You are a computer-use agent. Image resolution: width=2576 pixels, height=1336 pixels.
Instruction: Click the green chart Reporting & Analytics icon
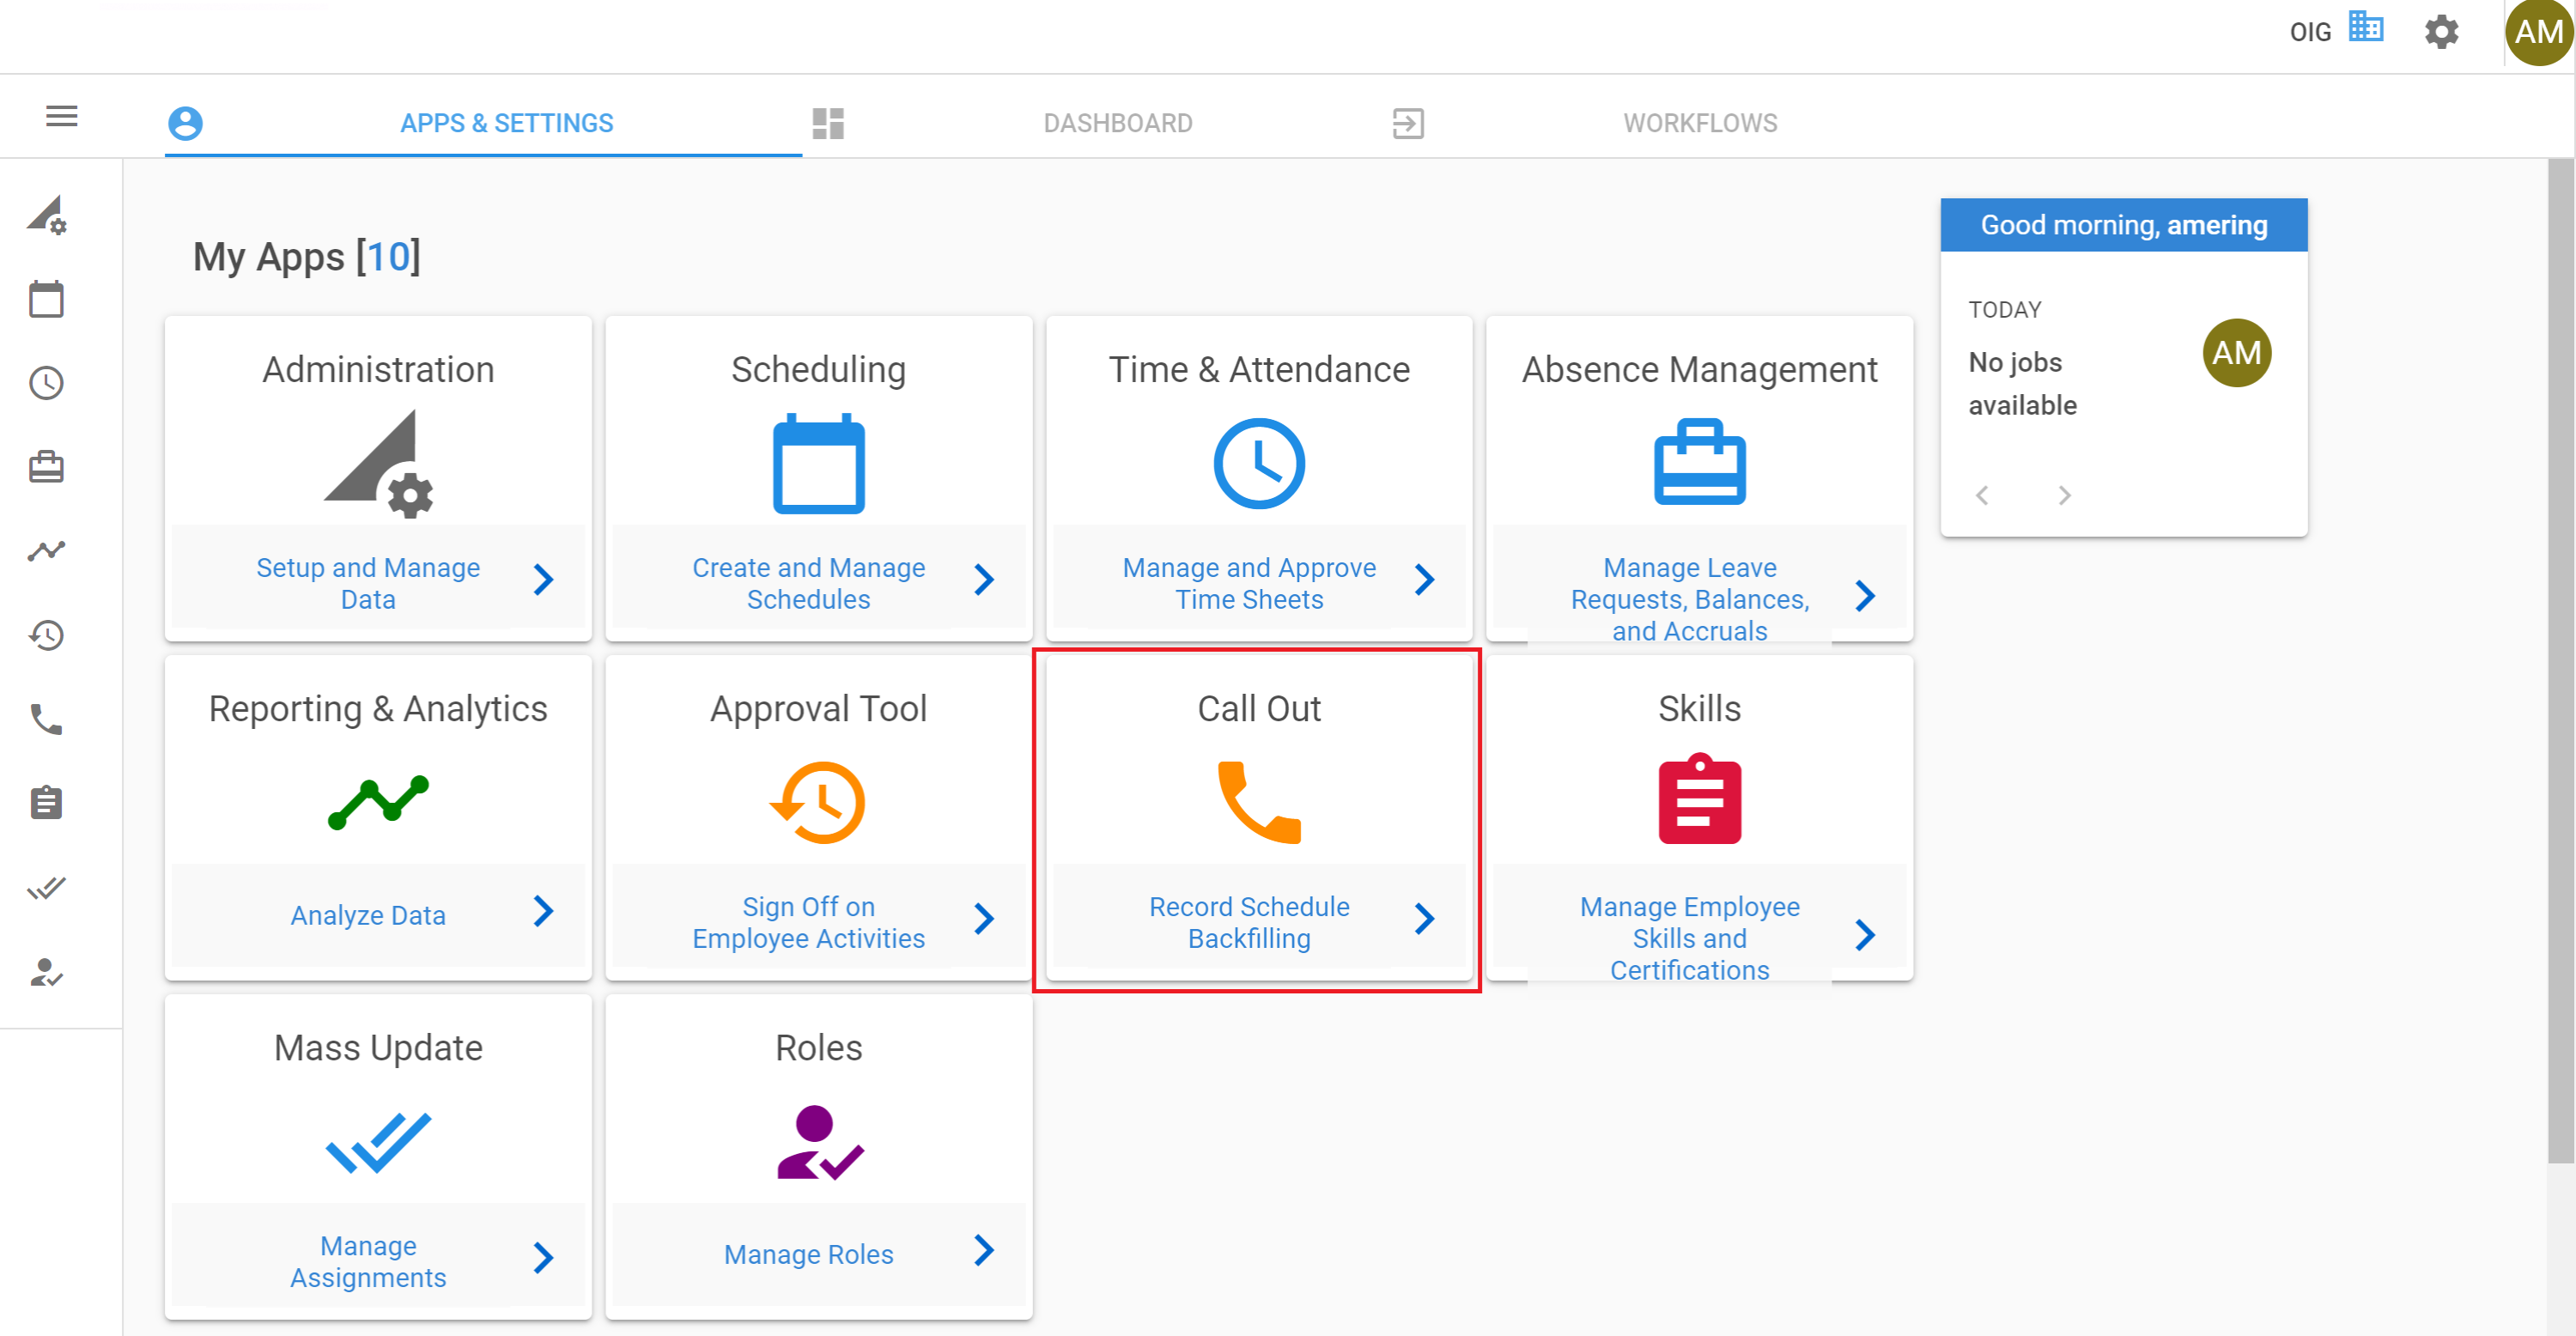pyautogui.click(x=378, y=802)
